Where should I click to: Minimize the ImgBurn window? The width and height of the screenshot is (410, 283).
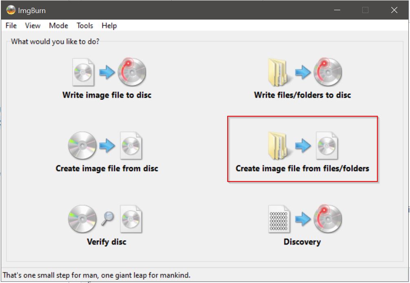[337, 10]
